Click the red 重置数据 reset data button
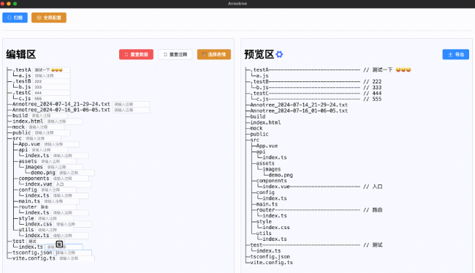This screenshot has width=475, height=273. point(136,54)
